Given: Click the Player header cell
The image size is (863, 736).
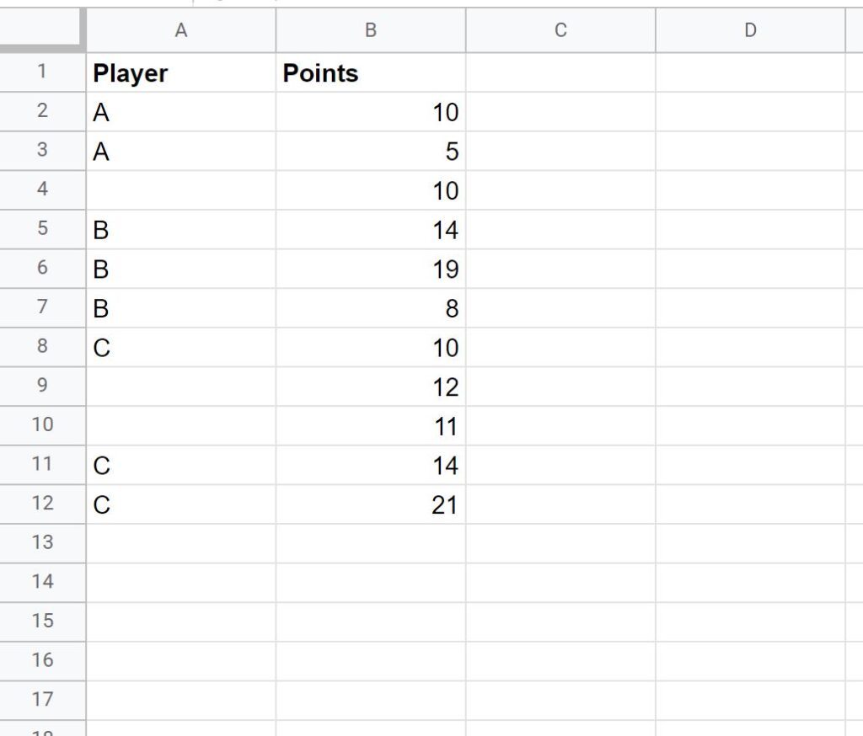Looking at the screenshot, I should (x=180, y=72).
